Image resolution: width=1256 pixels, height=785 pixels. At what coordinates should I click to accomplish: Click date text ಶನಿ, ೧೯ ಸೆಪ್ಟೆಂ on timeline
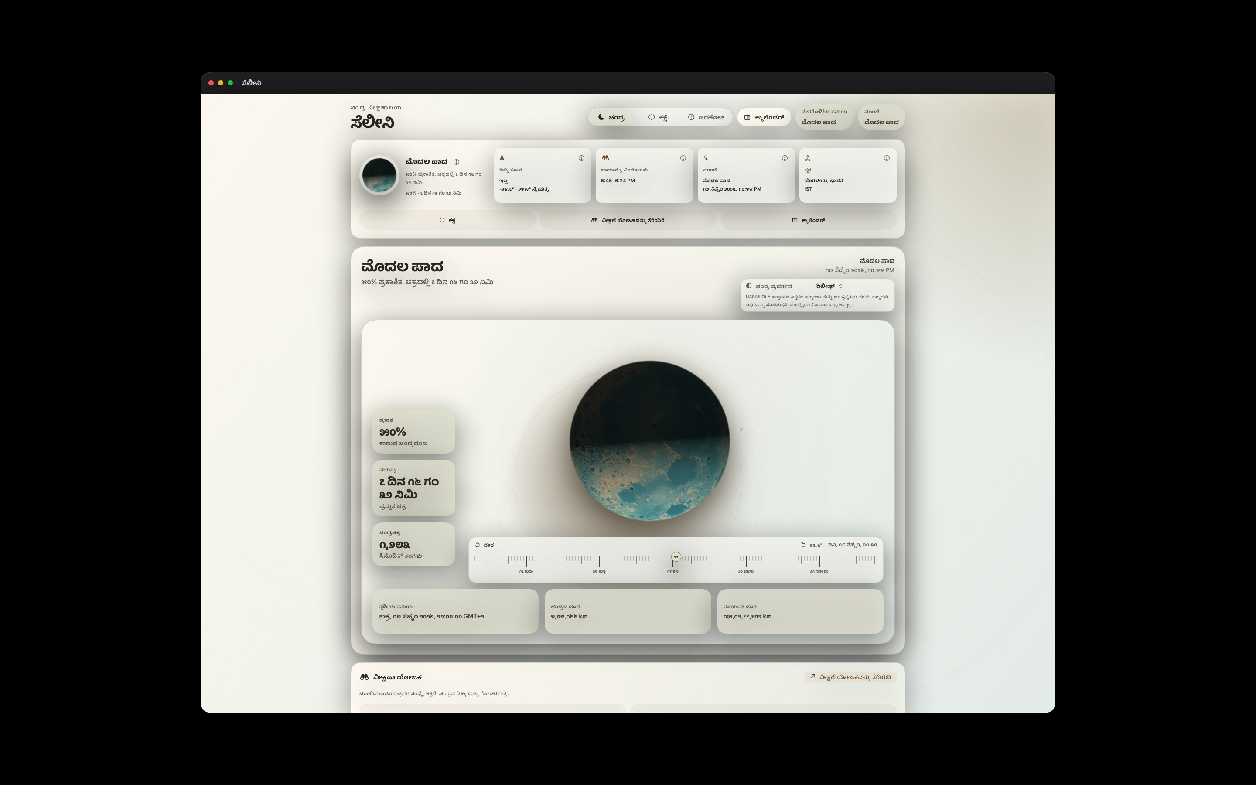click(852, 545)
